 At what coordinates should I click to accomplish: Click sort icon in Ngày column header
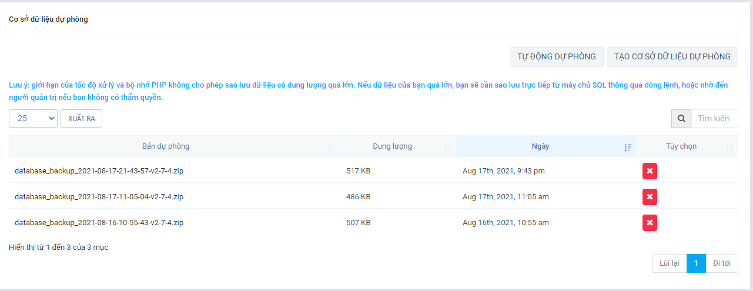pyautogui.click(x=627, y=147)
